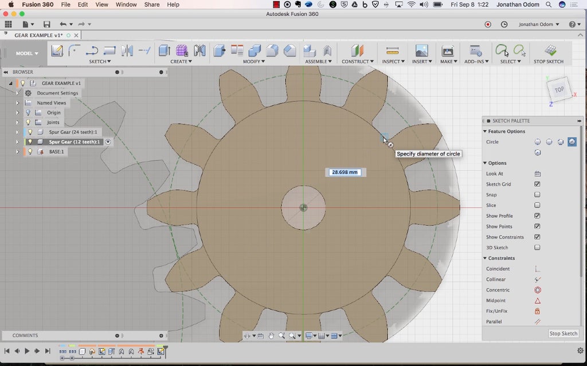Click the Insert image icon in toolbar
Screen dimensions: 587x366
(x=421, y=51)
